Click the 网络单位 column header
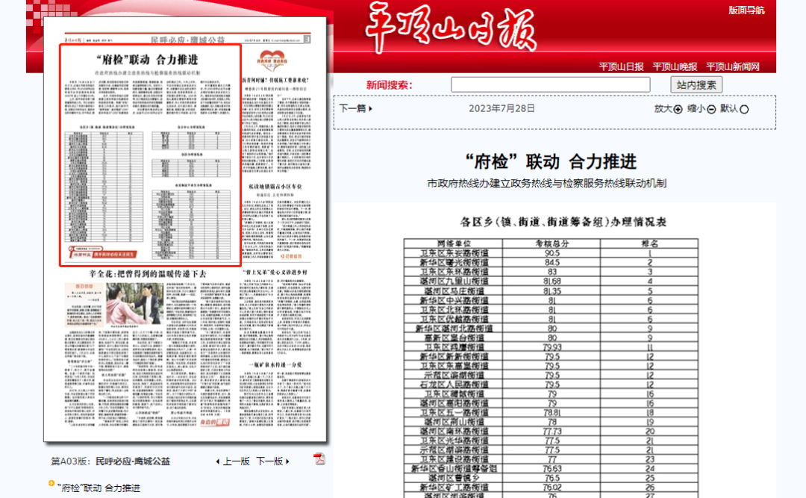806x498 pixels. click(x=454, y=243)
